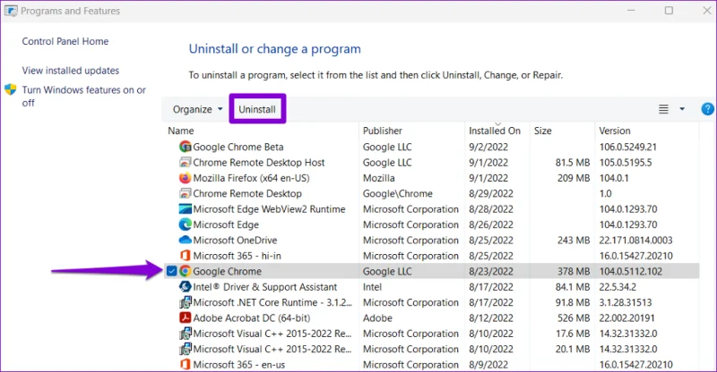Click the Uninstall button
Screen dimensions: 717x372
click(x=257, y=110)
